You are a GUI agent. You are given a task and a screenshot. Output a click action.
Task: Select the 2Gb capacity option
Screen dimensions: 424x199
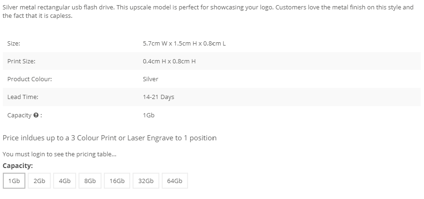(x=39, y=181)
